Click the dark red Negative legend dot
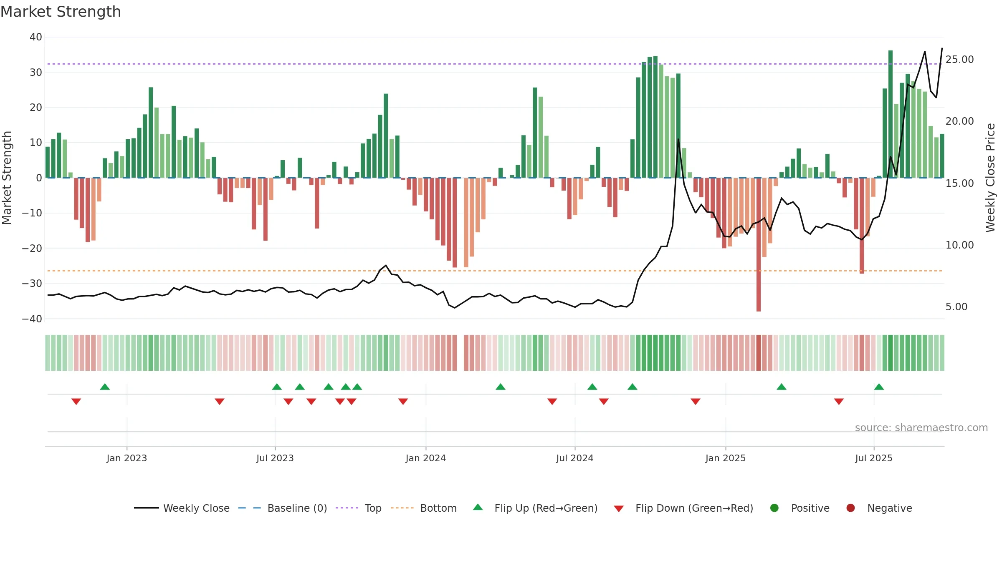This screenshot has height=563, width=1002. 850,508
